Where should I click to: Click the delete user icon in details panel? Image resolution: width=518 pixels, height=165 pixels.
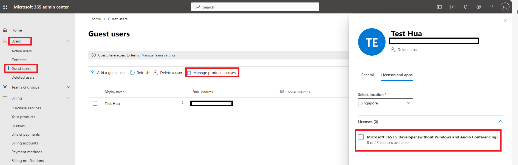(x=393, y=50)
